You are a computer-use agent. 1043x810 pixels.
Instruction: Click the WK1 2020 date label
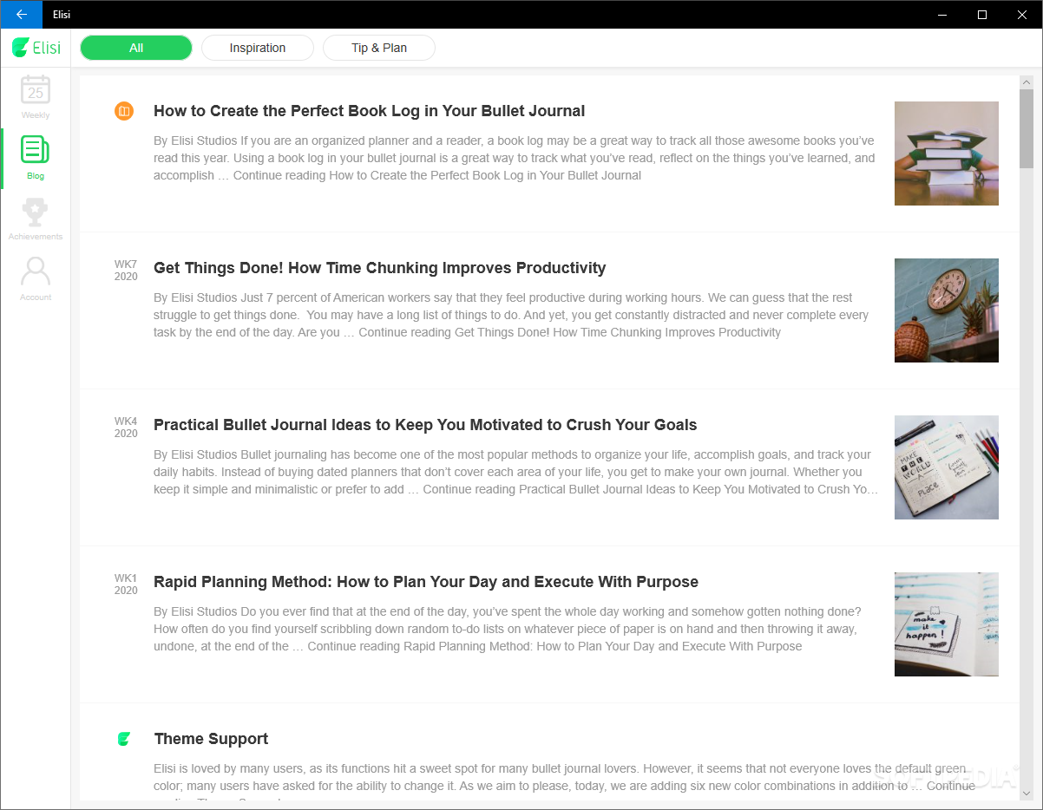click(126, 585)
